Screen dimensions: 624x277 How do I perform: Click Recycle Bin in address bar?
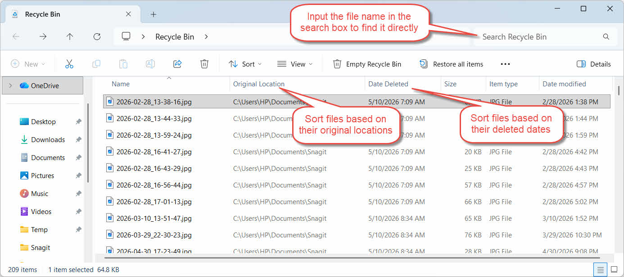point(175,37)
